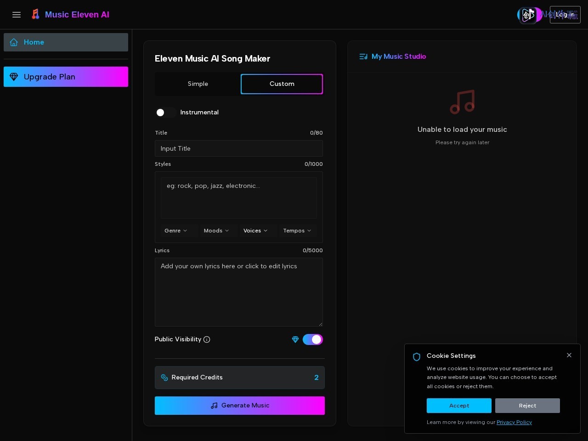Reject cookies
The height and width of the screenshot is (441, 588).
click(527, 406)
